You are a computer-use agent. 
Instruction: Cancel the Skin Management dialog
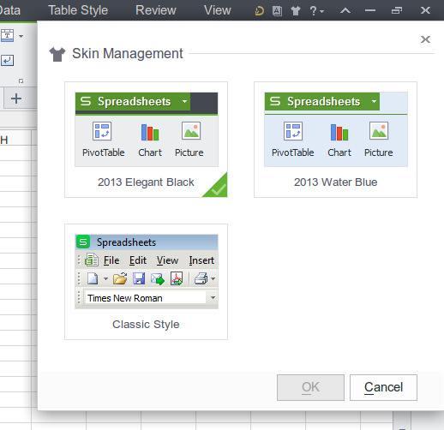tap(383, 387)
